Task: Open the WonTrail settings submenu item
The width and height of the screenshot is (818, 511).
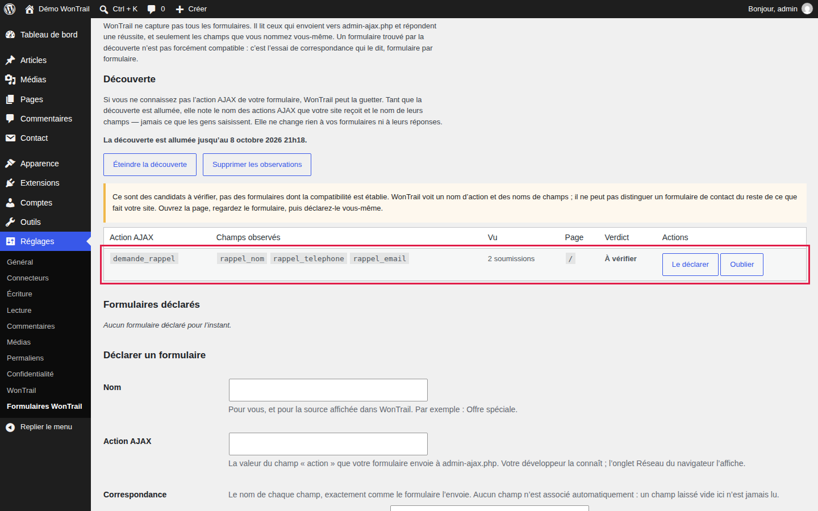Action: coord(22,391)
